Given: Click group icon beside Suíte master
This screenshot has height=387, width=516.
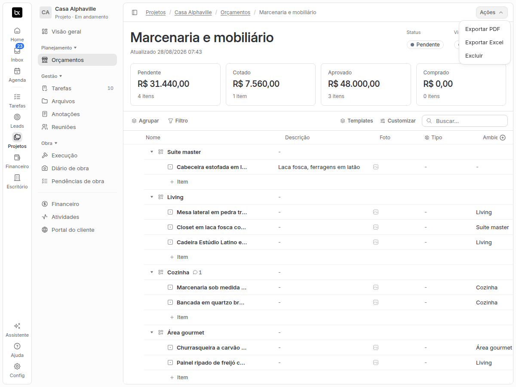Looking at the screenshot, I should [161, 152].
